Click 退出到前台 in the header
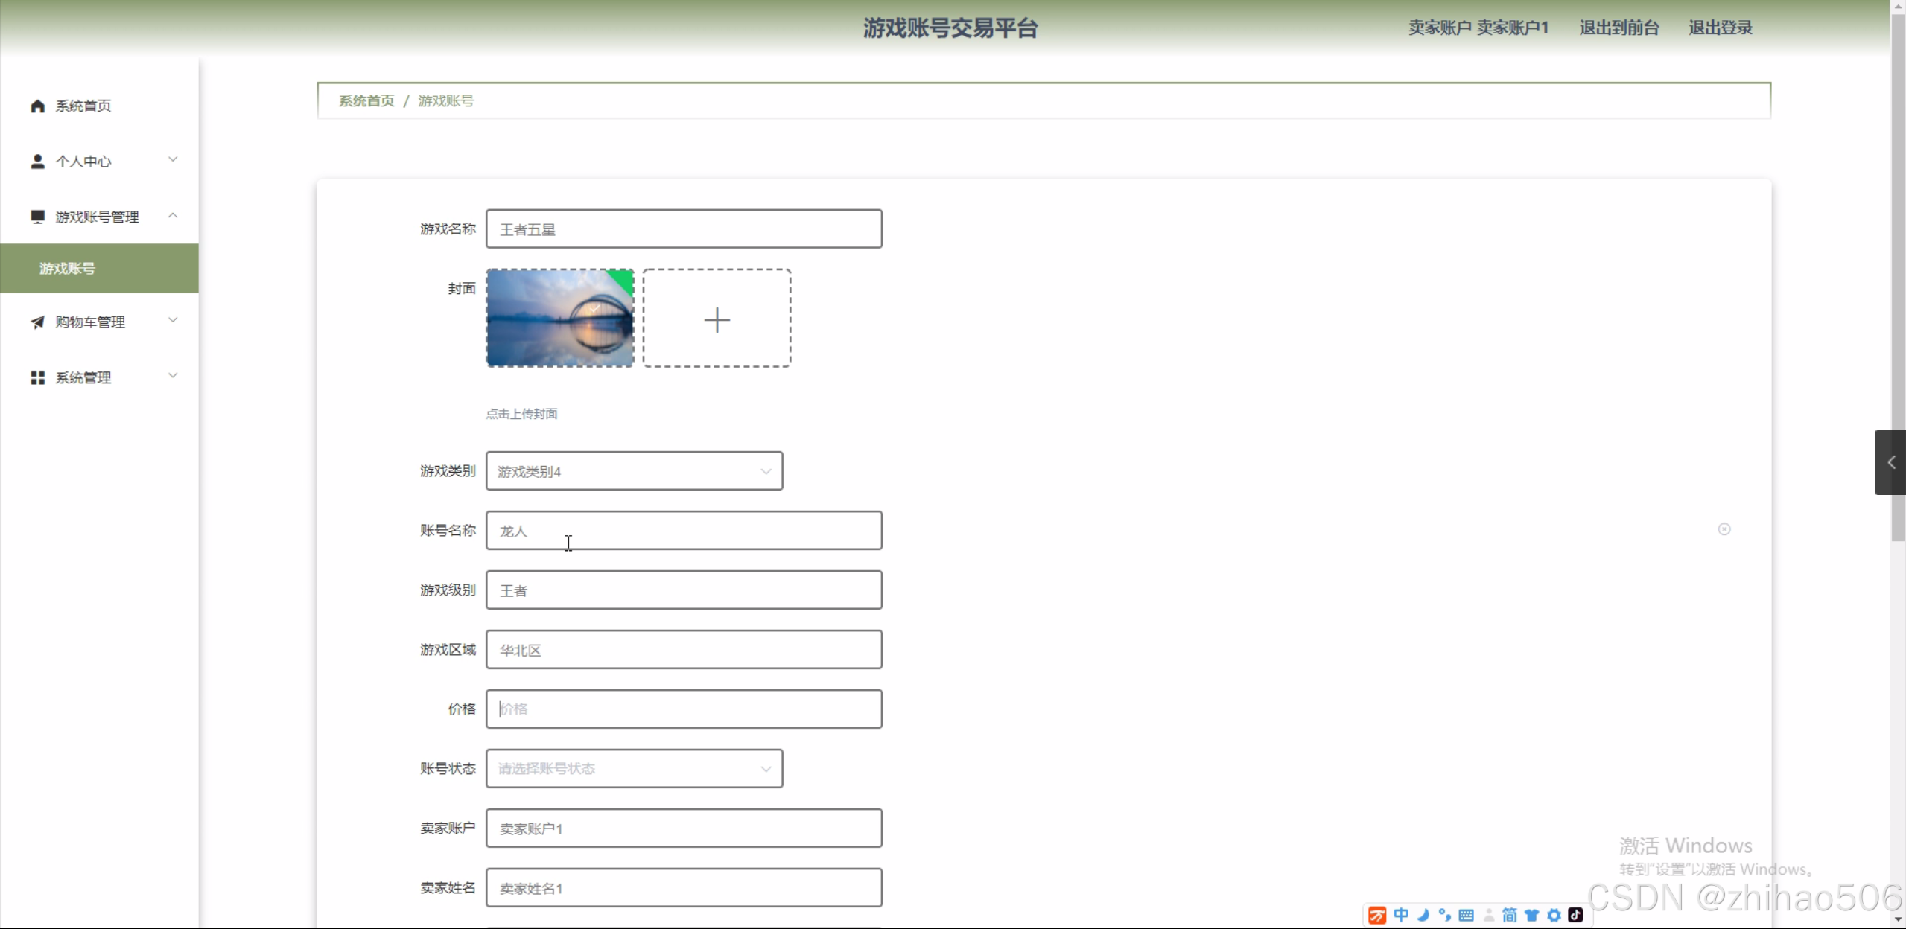 coord(1618,28)
